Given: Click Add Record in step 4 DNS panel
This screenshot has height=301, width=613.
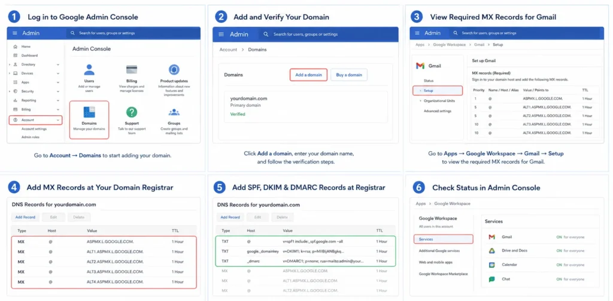Looking at the screenshot, I should (x=25, y=217).
